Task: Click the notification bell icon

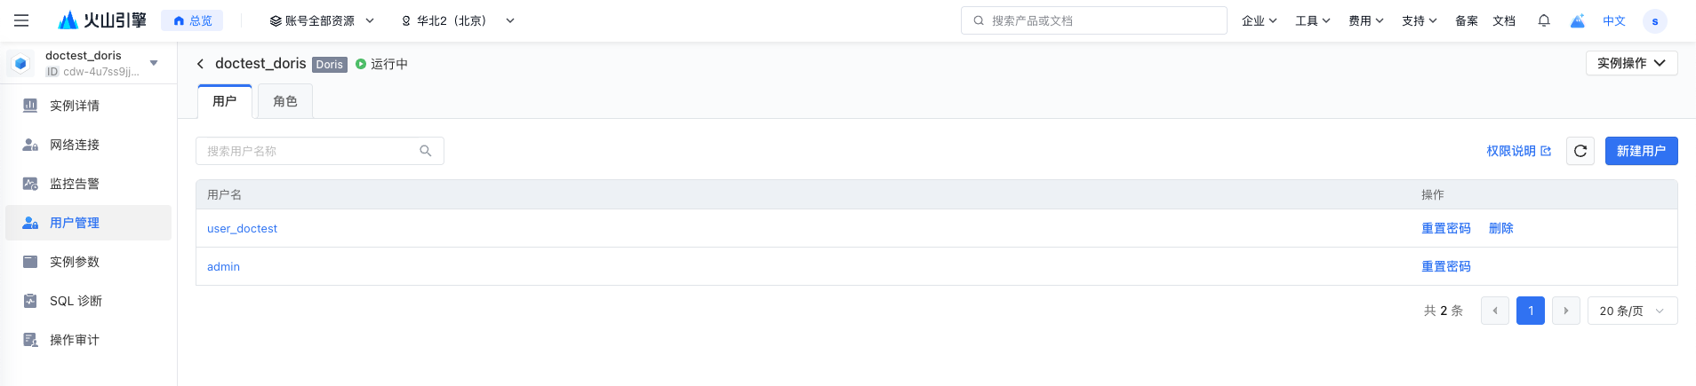Action: click(x=1544, y=20)
